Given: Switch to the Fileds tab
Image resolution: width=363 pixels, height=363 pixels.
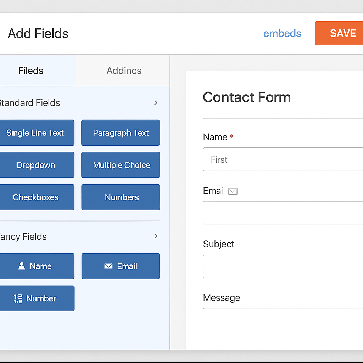Looking at the screenshot, I should [31, 71].
